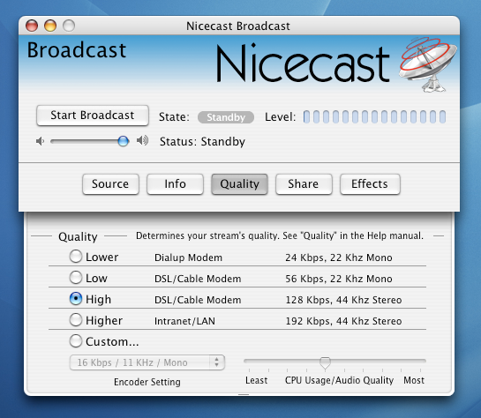
Task: Click the '192 Kbps, 44 Khz Stereo' text
Action: (343, 321)
